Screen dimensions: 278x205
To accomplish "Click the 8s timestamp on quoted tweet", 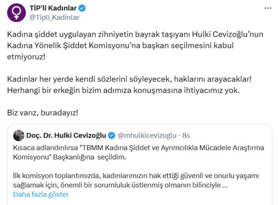I will (186, 135).
